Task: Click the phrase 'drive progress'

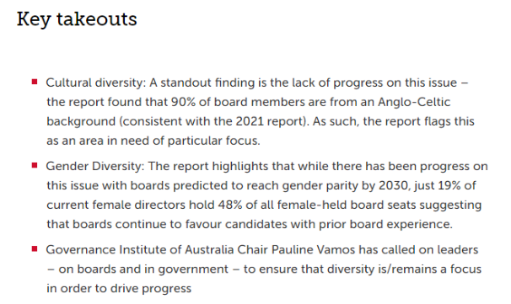Action: tap(151, 289)
